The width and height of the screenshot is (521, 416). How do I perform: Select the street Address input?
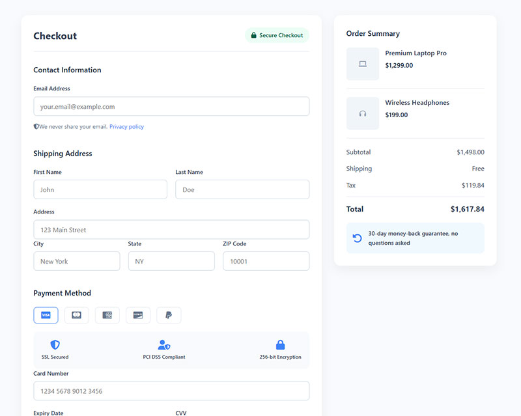(171, 230)
